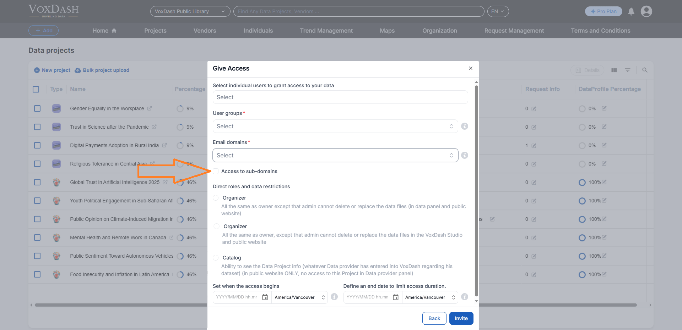Screen dimensions: 682x330
Task: Click the table search magnifier icon
Action: [645, 70]
